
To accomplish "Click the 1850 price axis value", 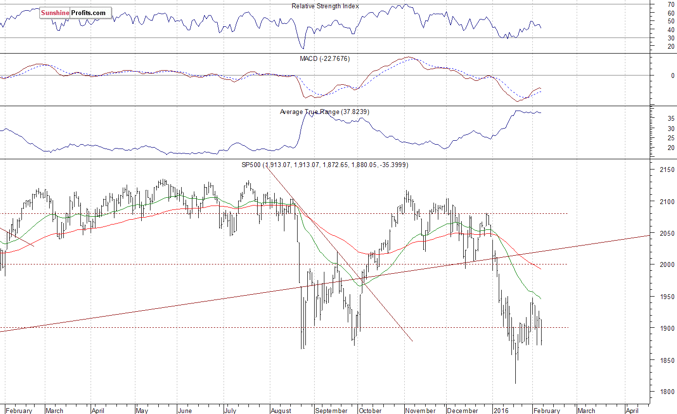I will point(667,360).
